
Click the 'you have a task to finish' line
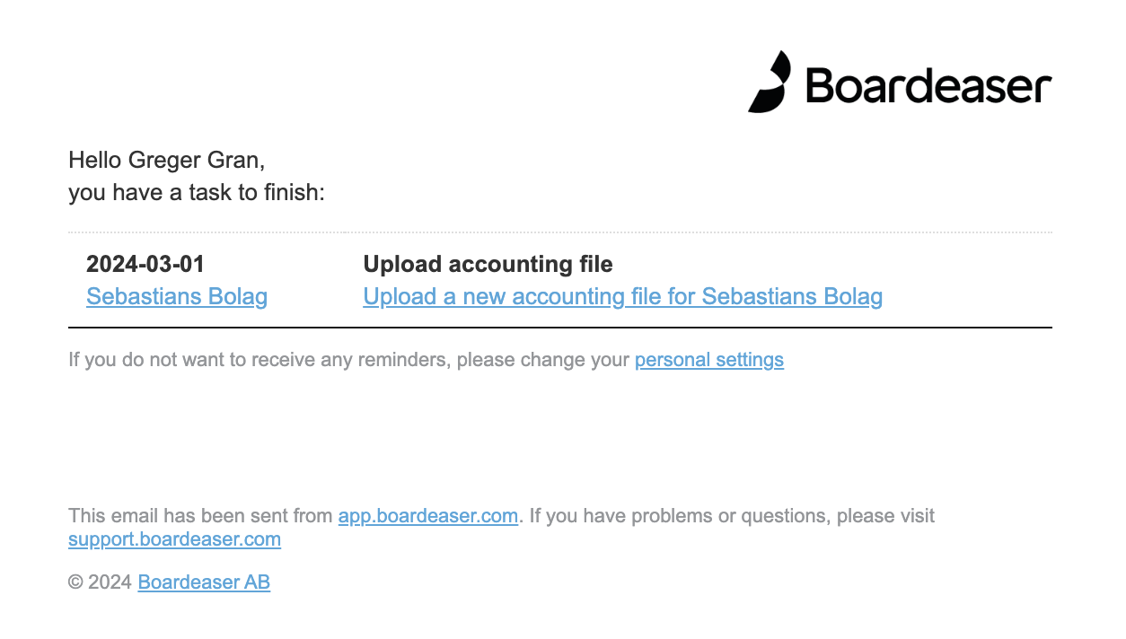coord(196,192)
